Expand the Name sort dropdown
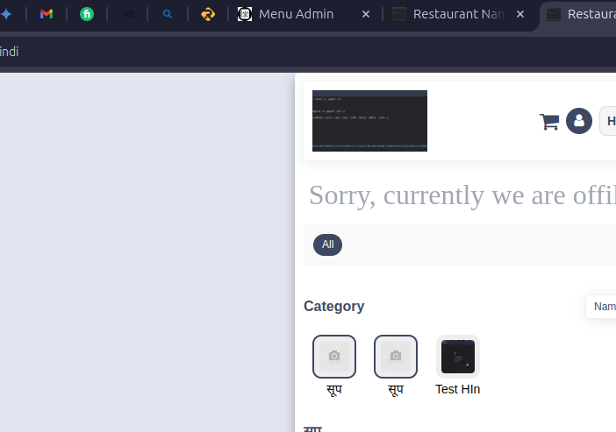The width and height of the screenshot is (616, 432). pyautogui.click(x=603, y=307)
